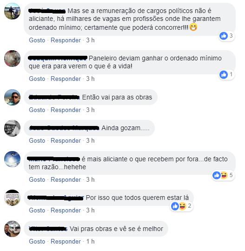The height and width of the screenshot is (251, 245).
Task: Open first commenter's landscape profile picture
Action: 13,11
